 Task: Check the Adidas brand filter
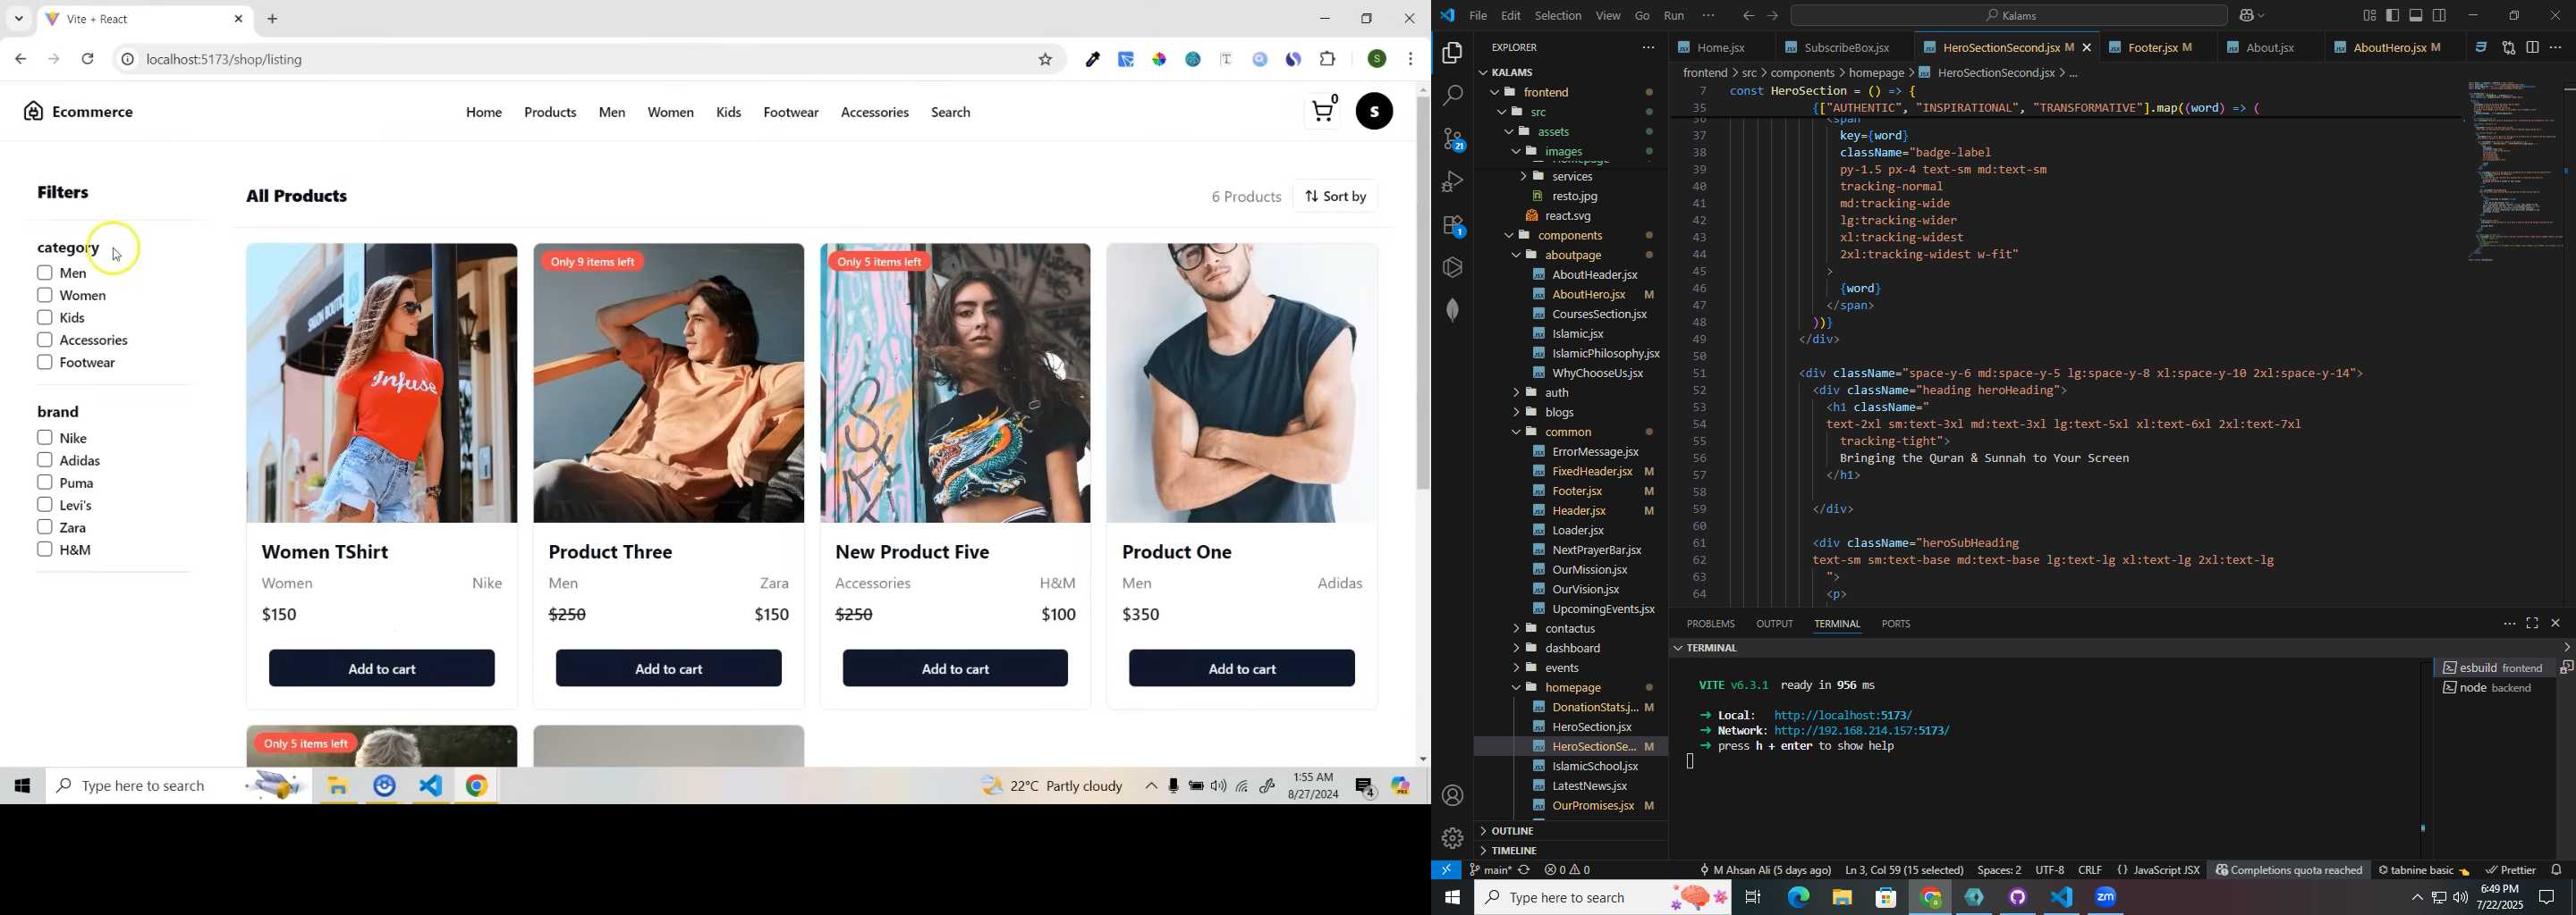pyautogui.click(x=44, y=460)
